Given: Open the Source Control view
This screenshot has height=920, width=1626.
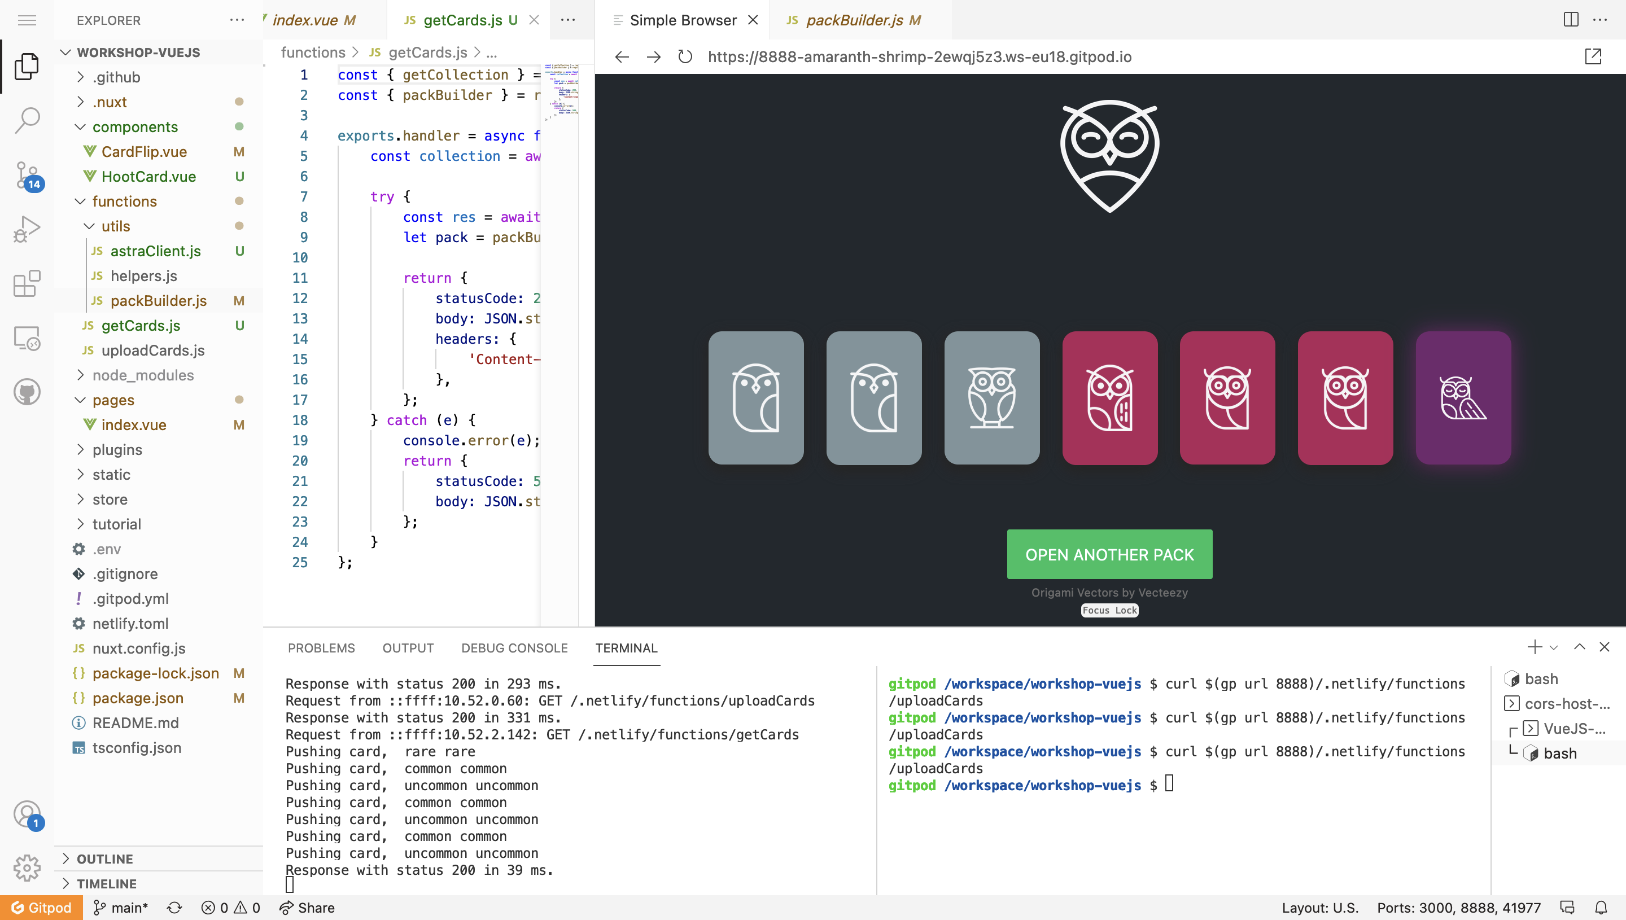Looking at the screenshot, I should coord(27,175).
